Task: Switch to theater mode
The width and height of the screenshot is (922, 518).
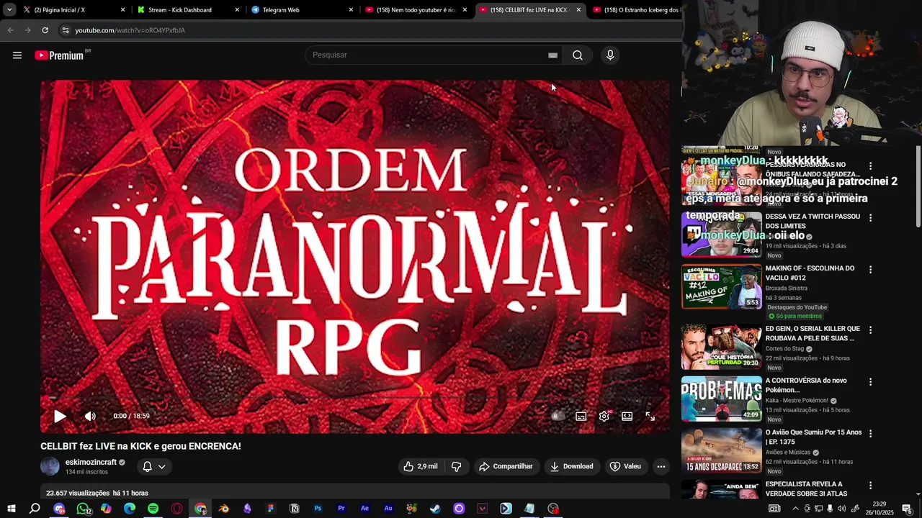Action: pyautogui.click(x=627, y=416)
